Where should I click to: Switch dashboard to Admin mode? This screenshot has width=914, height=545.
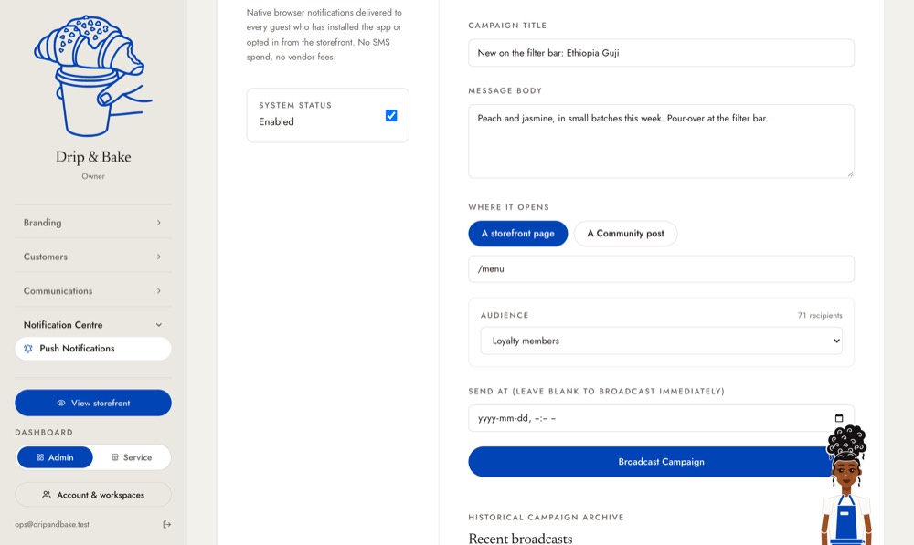55,457
